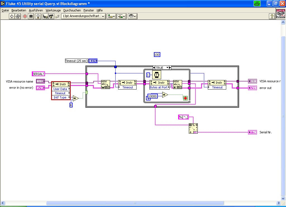Screen dimensions: 286x207
Task: Open the Durchsuchen menu
Action: point(72,10)
